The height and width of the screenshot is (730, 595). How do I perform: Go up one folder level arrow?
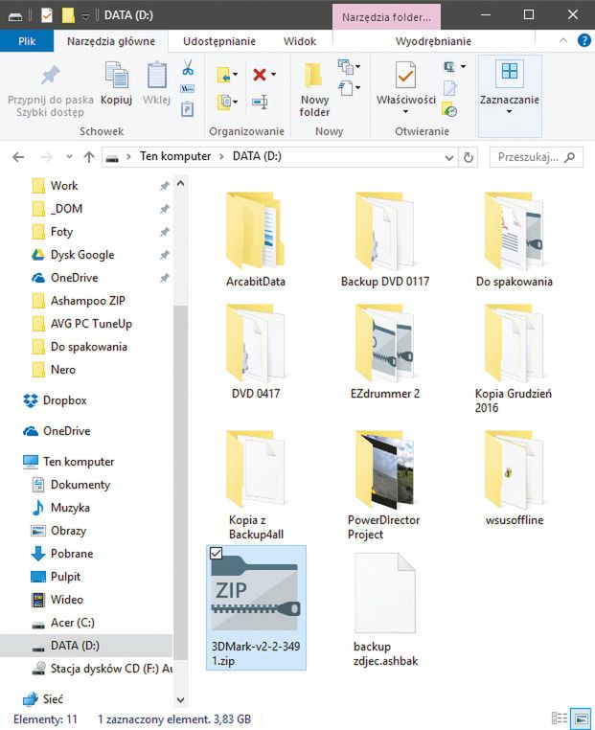[89, 157]
